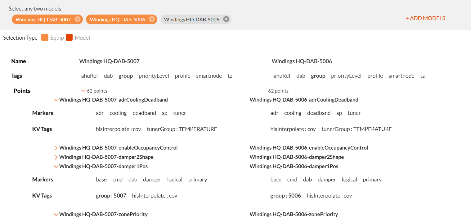The height and width of the screenshot is (222, 471).
Task: Collapse the Windings HQ-DAB-5007-adrCoolingDeadband chevron
Action: point(56,100)
